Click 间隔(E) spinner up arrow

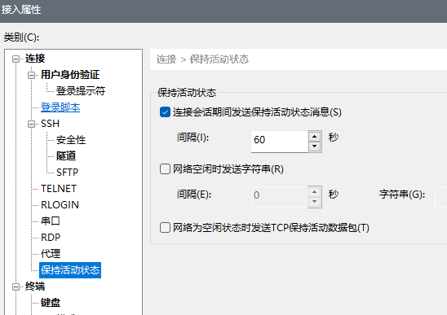point(314,192)
